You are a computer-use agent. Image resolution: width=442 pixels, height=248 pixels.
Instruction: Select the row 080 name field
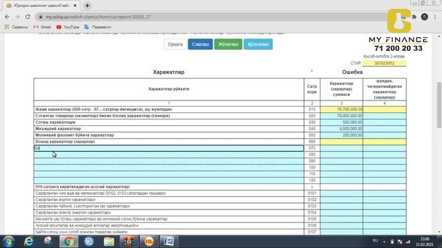point(169,154)
